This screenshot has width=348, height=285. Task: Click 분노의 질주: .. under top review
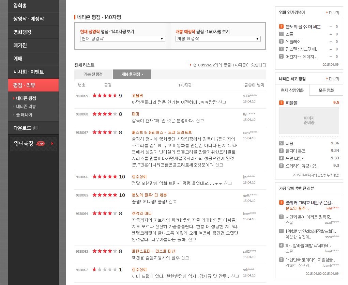(298, 208)
